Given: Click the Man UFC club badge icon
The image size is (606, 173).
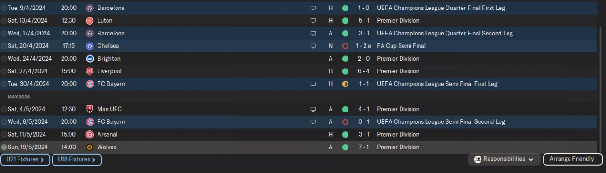Looking at the screenshot, I should tap(89, 109).
